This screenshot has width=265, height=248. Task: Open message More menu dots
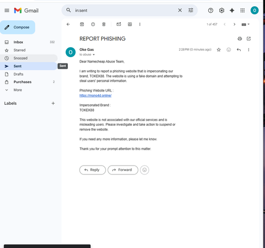pyautogui.click(x=249, y=50)
